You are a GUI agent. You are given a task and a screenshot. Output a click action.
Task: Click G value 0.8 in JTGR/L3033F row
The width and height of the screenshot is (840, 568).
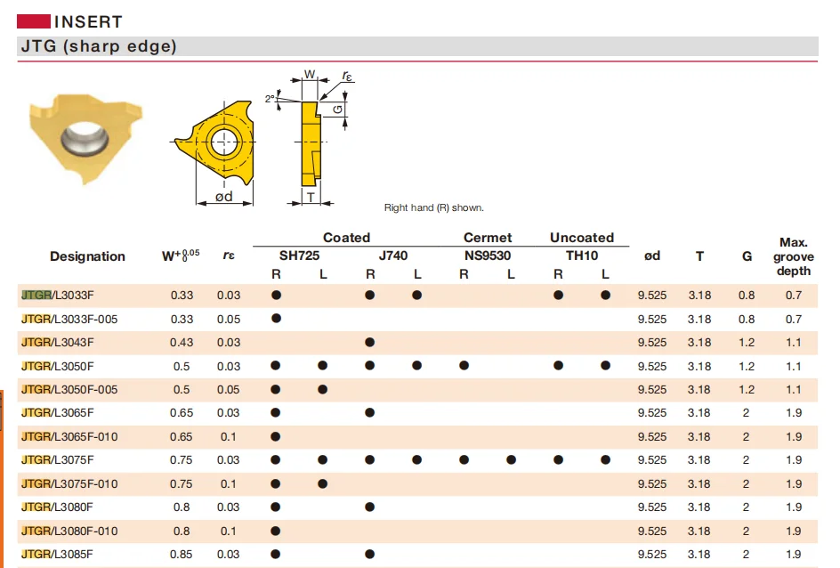point(747,296)
